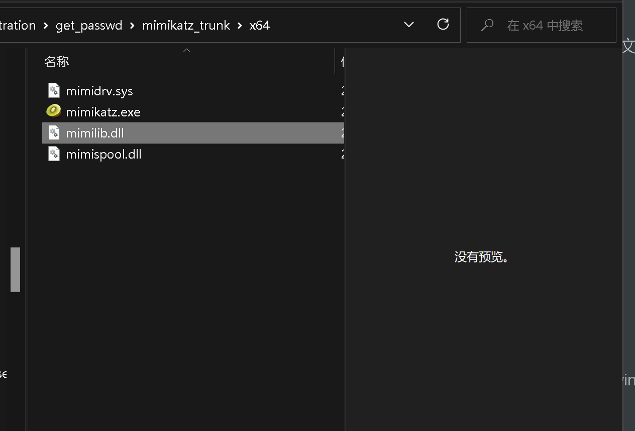Select the mimidrv.sys file name
This screenshot has height=431, width=635.
[99, 91]
